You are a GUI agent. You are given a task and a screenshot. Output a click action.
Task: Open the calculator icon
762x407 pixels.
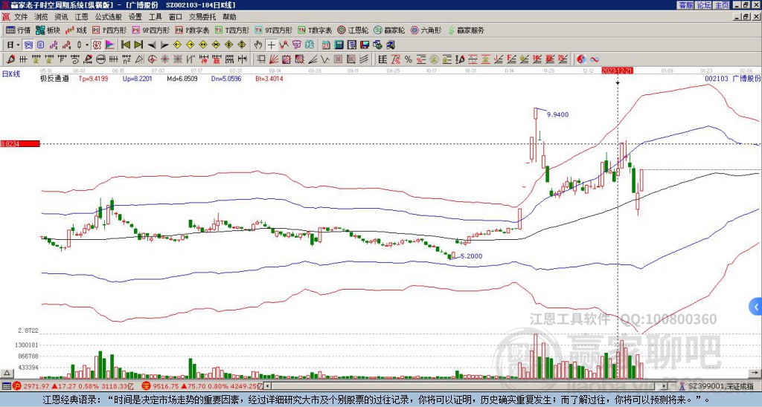tap(339, 45)
